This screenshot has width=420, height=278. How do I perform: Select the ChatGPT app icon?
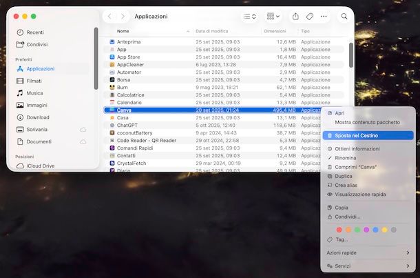[112, 126]
